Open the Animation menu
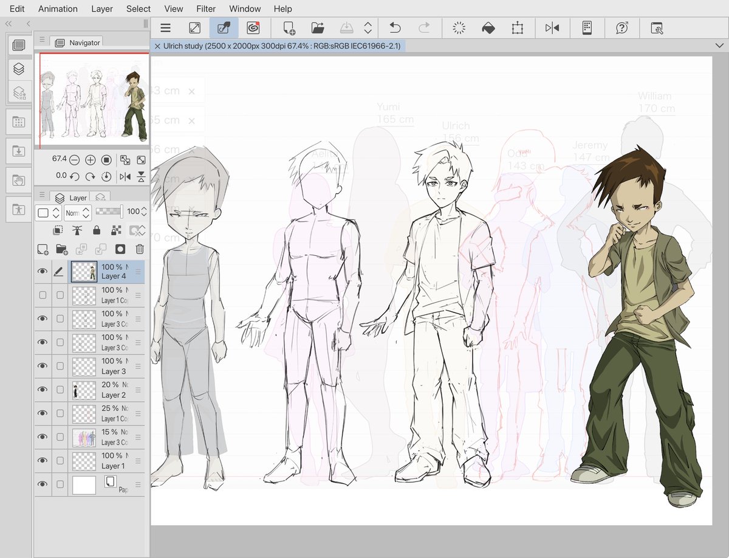The image size is (729, 558). (x=58, y=9)
